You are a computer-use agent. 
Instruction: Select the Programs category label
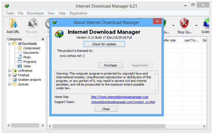[x=30, y=62]
